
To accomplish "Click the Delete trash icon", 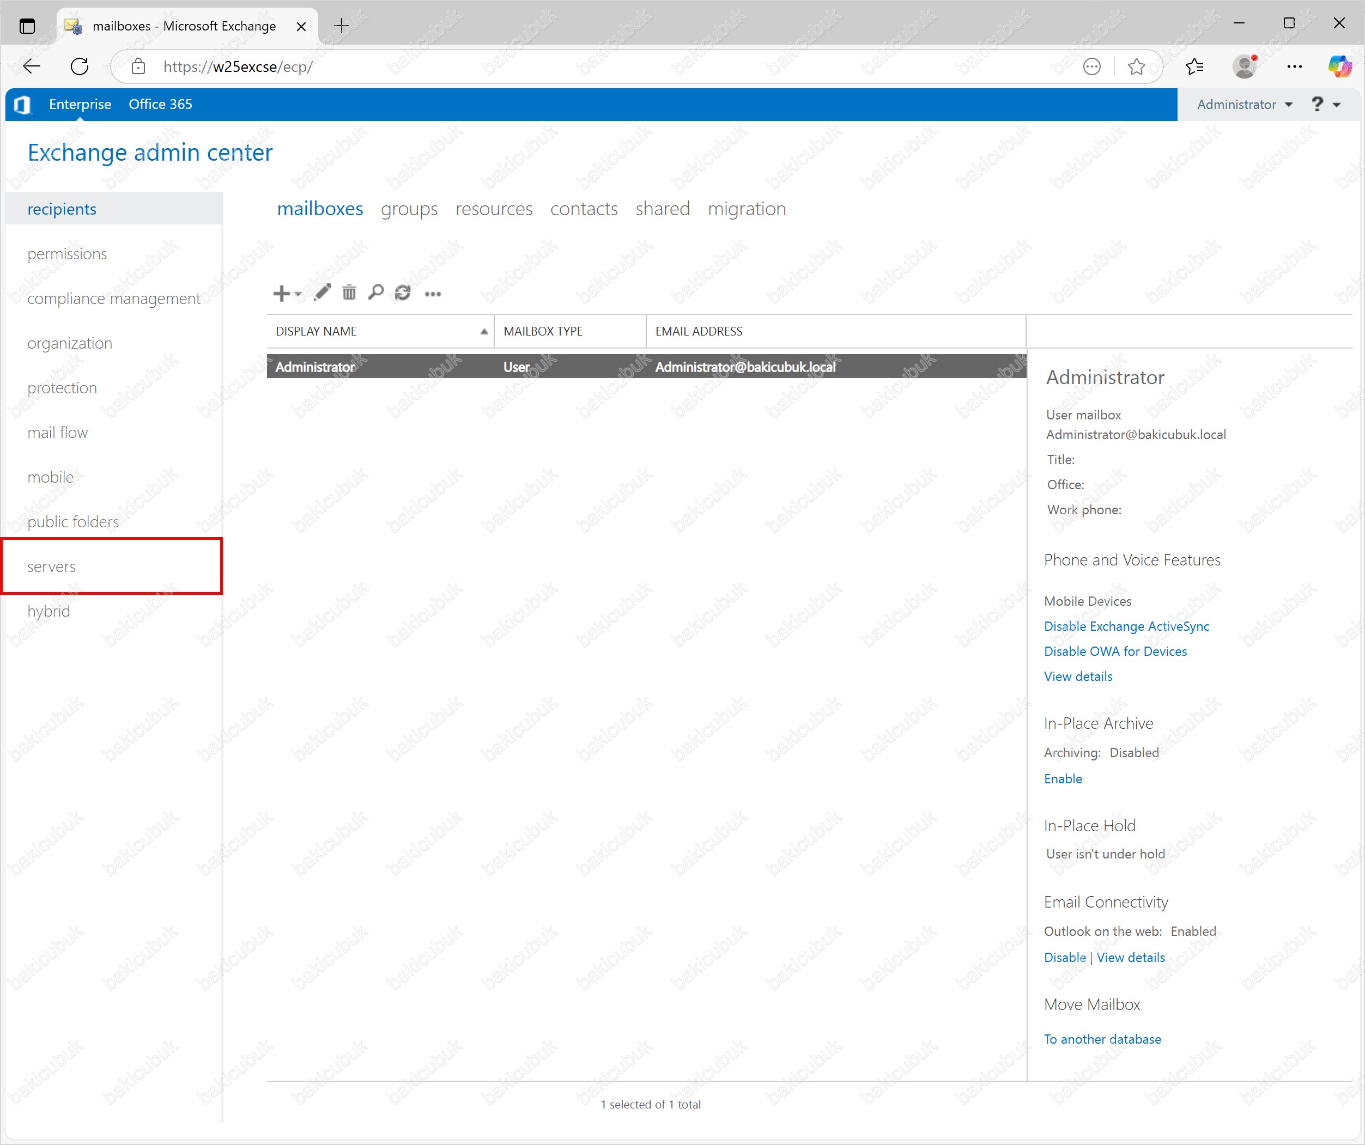I will click(x=349, y=293).
